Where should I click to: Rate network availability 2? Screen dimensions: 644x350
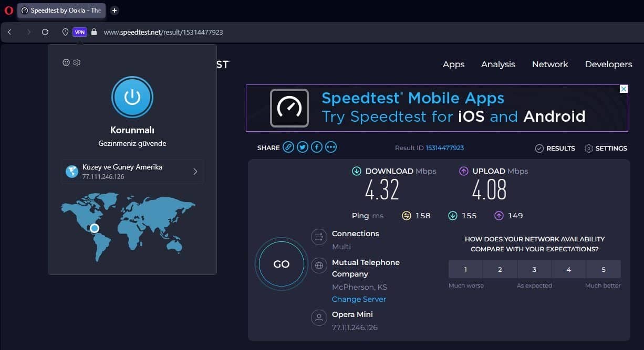[500, 269]
